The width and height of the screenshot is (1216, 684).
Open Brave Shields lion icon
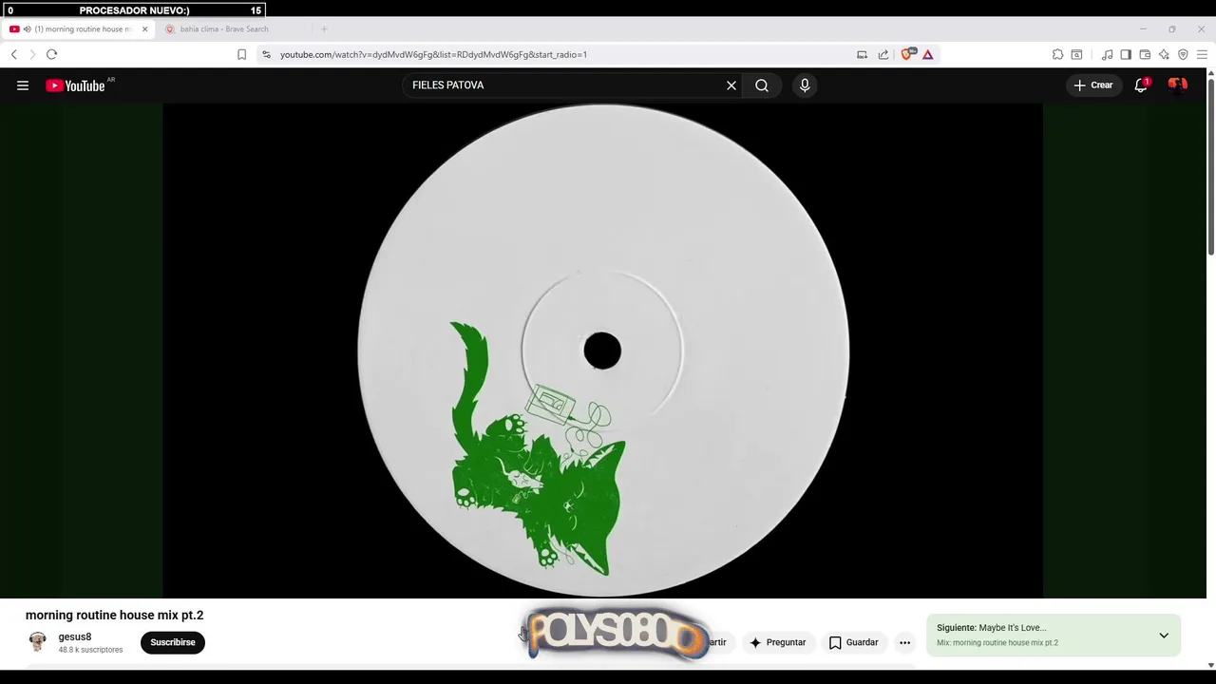[907, 55]
